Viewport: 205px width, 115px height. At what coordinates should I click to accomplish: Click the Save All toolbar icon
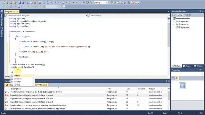(23, 3)
